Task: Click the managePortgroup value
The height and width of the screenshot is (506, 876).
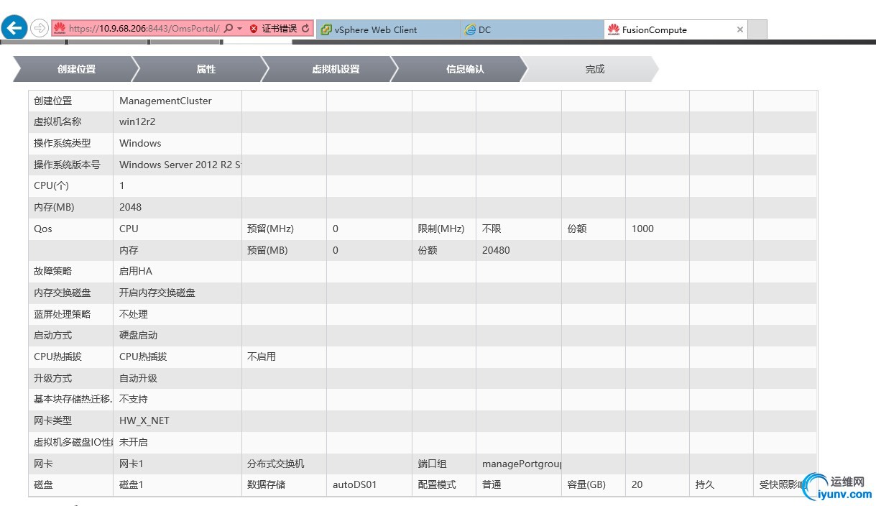Action: (x=522, y=464)
